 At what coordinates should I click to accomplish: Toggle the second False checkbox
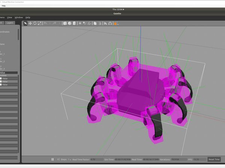click(1, 82)
